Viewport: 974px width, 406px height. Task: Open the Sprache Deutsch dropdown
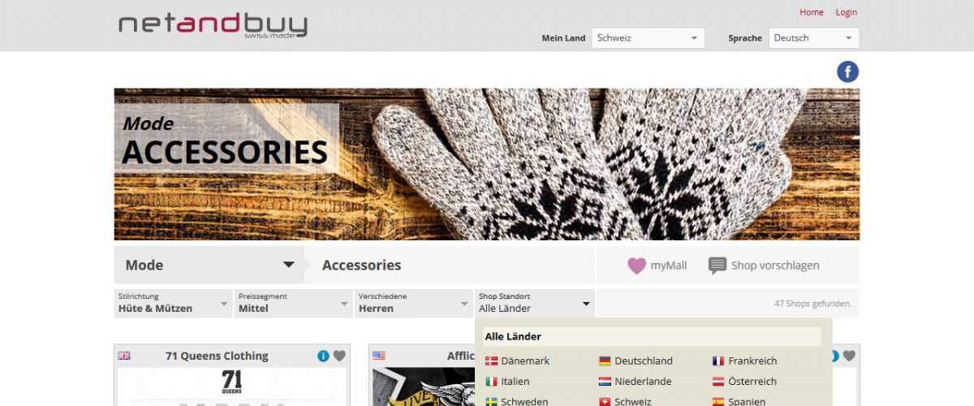(813, 38)
